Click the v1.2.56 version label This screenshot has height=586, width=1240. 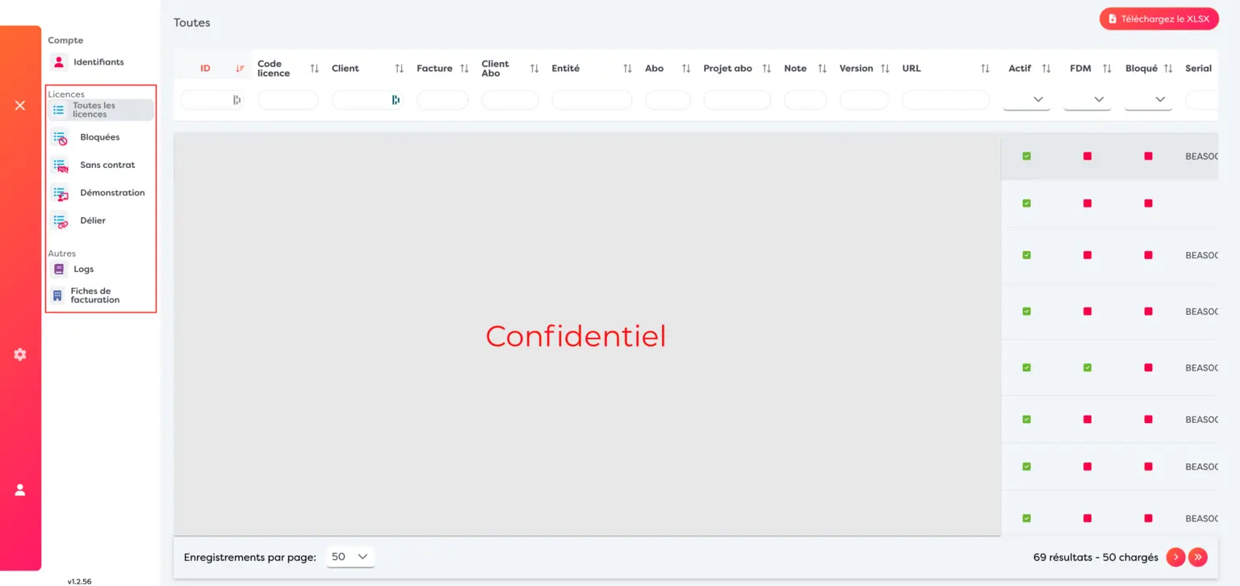tap(79, 581)
